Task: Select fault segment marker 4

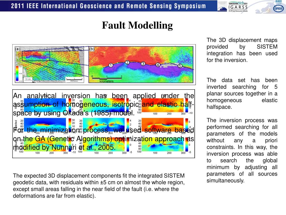Action: click(158, 65)
